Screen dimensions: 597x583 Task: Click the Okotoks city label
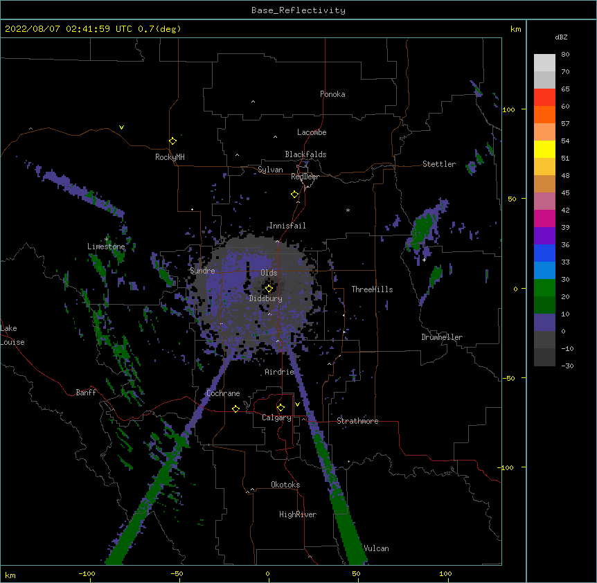pos(285,485)
